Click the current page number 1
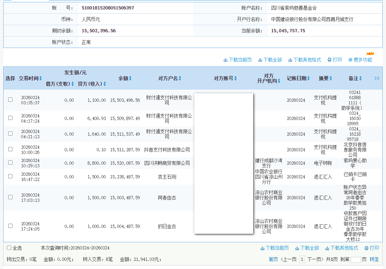The height and width of the screenshot is (269, 386). click(302, 259)
